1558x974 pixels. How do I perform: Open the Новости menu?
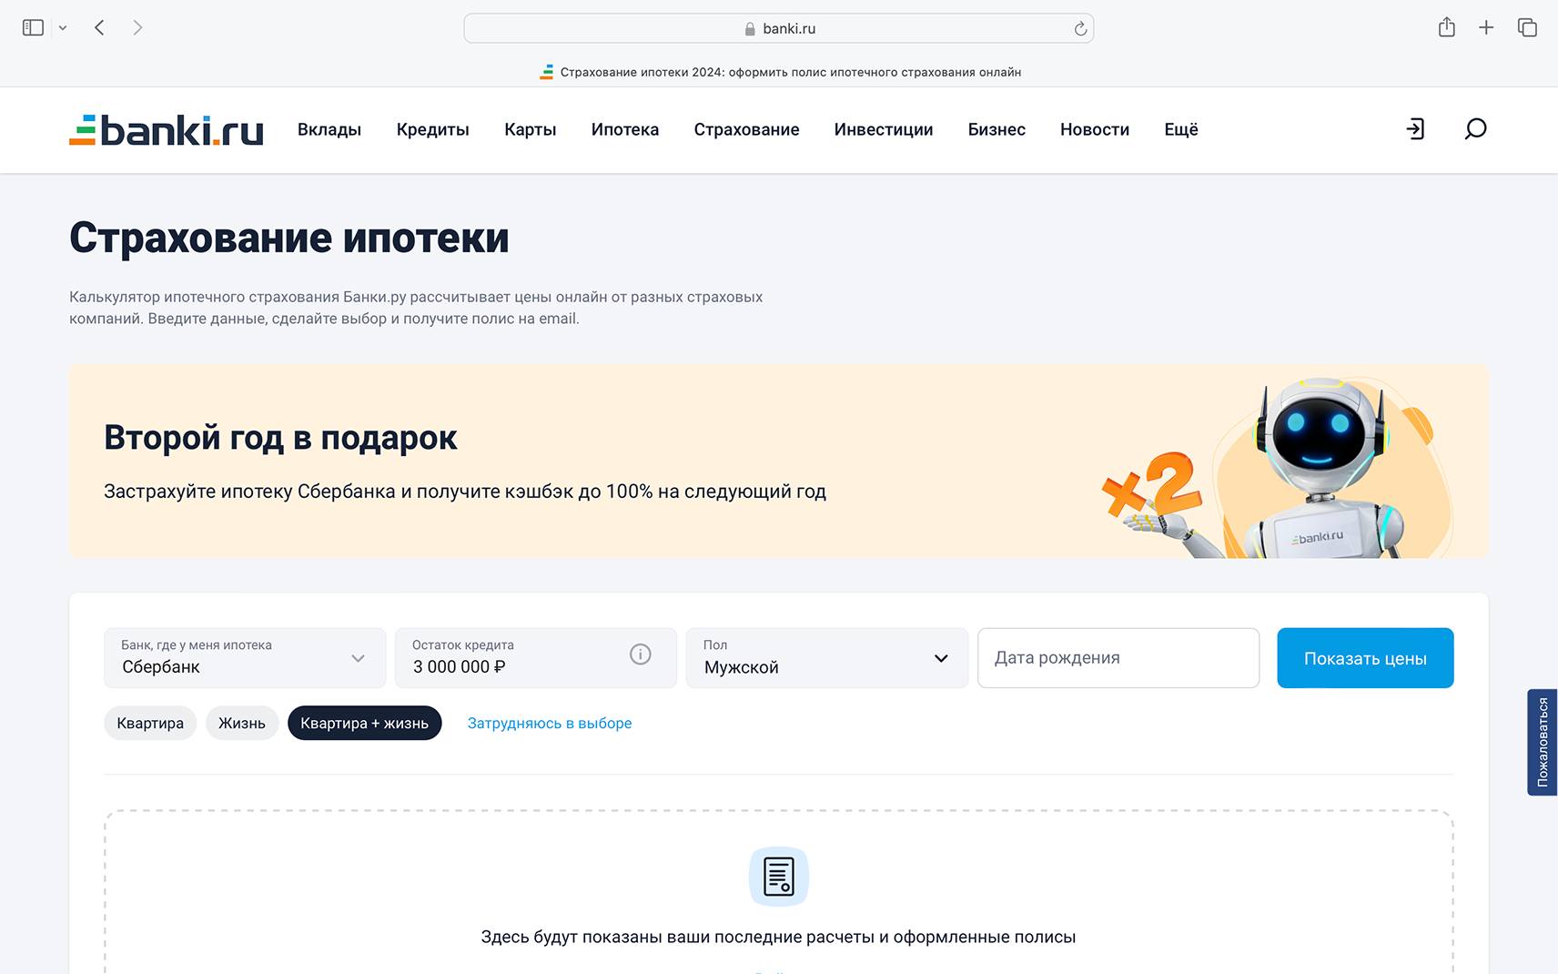click(1095, 129)
